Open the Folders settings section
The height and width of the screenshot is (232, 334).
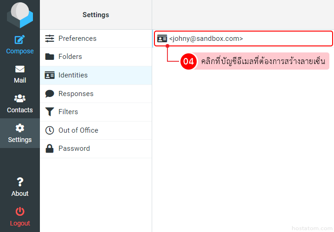pos(70,57)
